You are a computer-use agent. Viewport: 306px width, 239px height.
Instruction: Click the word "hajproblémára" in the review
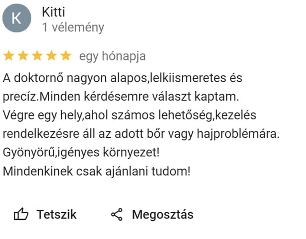pyautogui.click(x=238, y=134)
